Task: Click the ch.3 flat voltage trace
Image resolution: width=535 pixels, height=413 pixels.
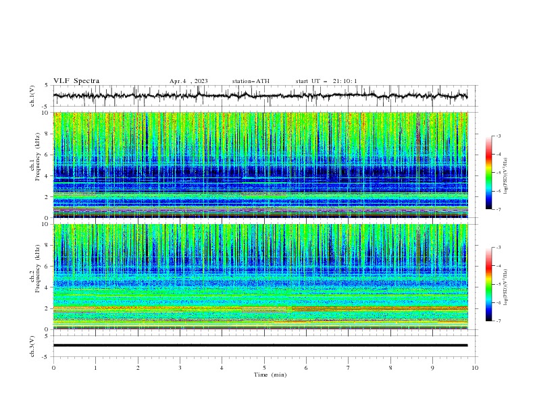Action: 260,346
